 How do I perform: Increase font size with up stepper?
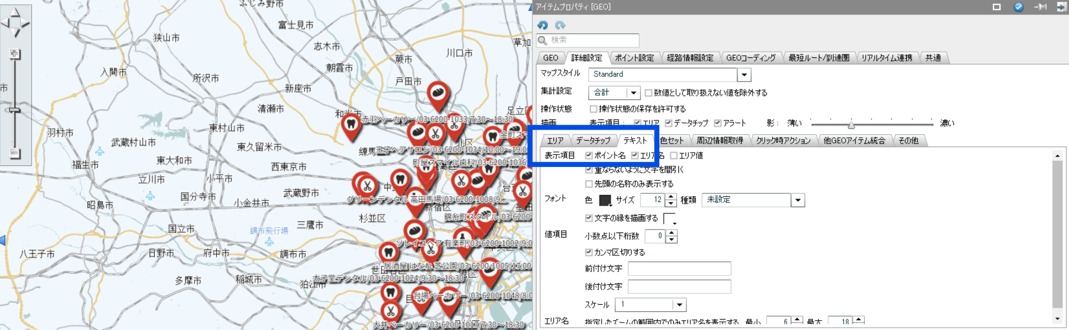click(x=671, y=197)
